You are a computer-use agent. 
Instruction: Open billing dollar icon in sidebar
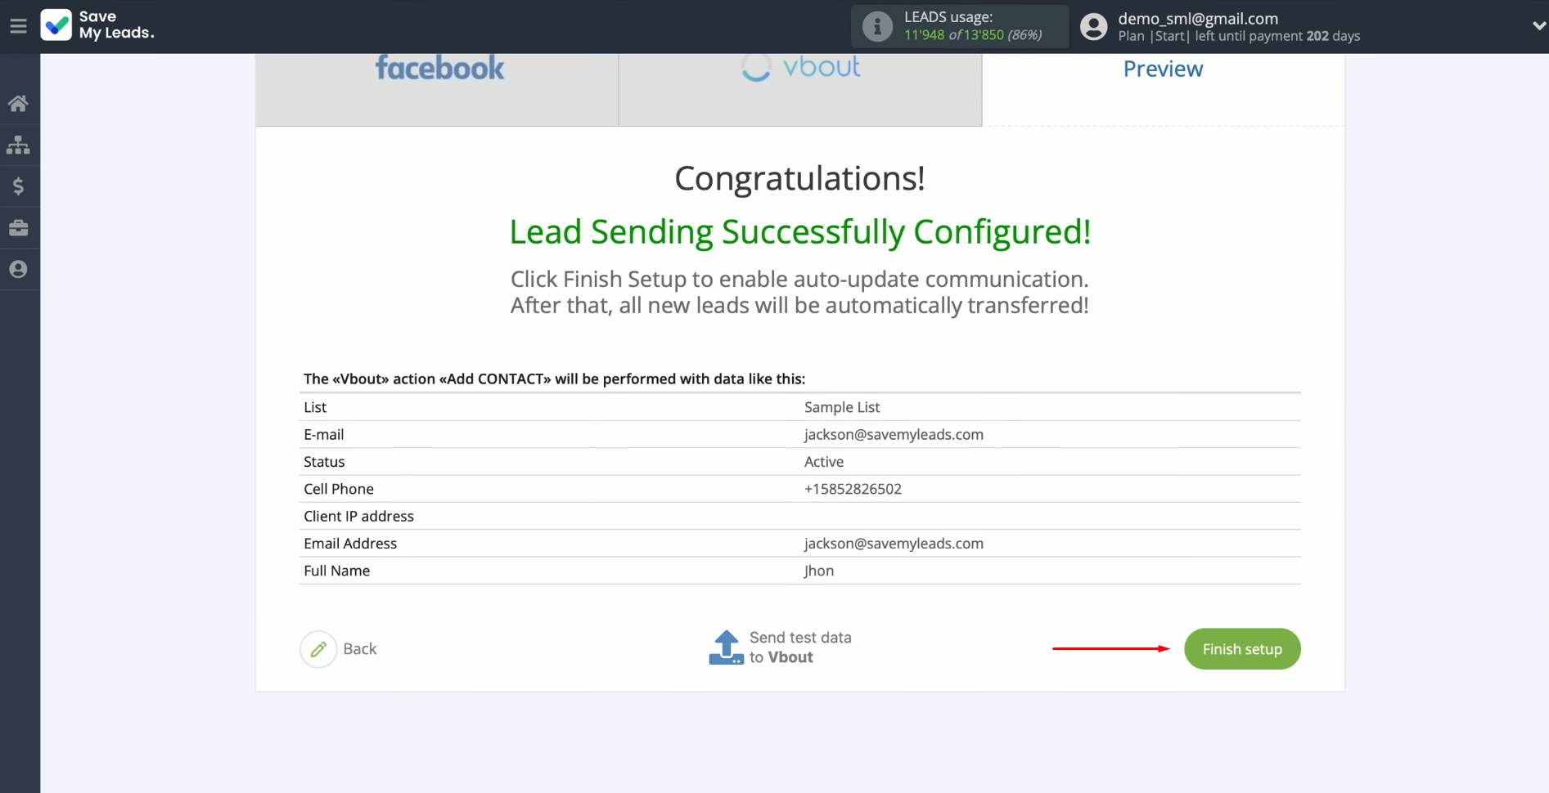18,186
